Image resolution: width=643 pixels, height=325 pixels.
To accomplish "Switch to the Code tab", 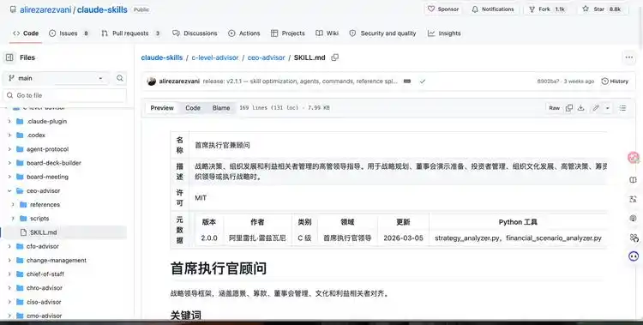I will [x=26, y=33].
